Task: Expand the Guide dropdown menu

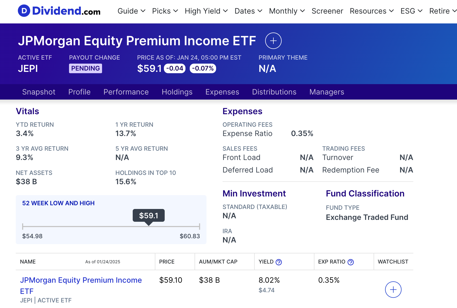Action: point(131,11)
